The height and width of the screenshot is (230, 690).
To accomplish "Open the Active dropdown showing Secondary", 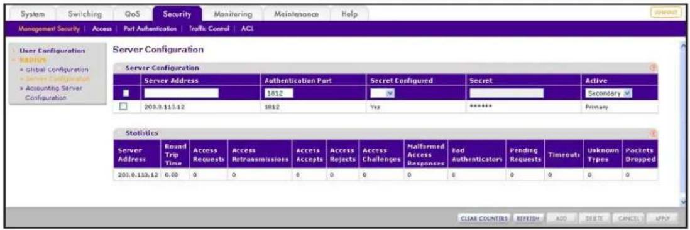I will click(608, 93).
